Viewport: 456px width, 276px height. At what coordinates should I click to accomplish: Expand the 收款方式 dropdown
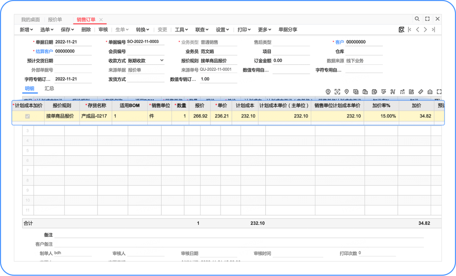click(x=162, y=61)
